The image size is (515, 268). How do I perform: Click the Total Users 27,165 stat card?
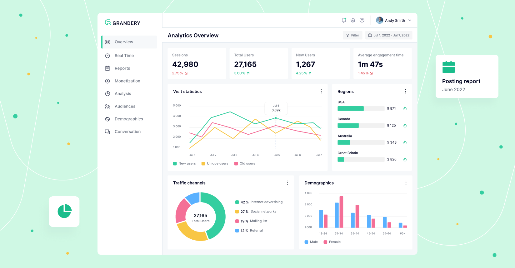point(258,63)
